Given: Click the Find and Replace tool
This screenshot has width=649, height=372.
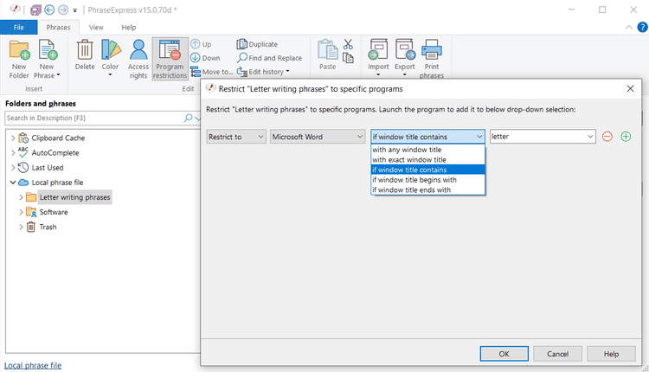Looking at the screenshot, I should click(x=269, y=58).
